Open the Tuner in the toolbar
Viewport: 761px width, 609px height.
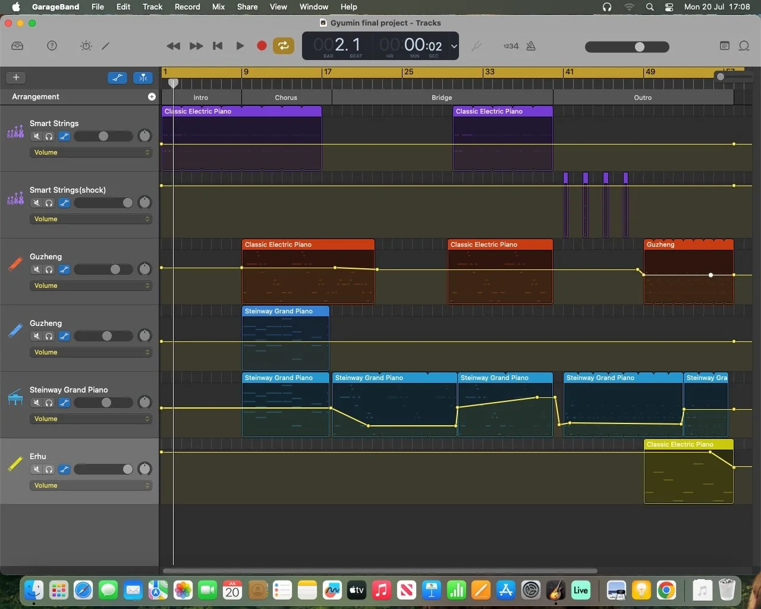476,46
